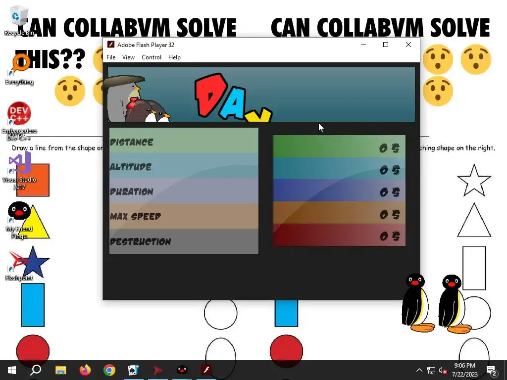507x380 pixels.
Task: Select the Recycle Bin desktop icon
Action: click(19, 20)
